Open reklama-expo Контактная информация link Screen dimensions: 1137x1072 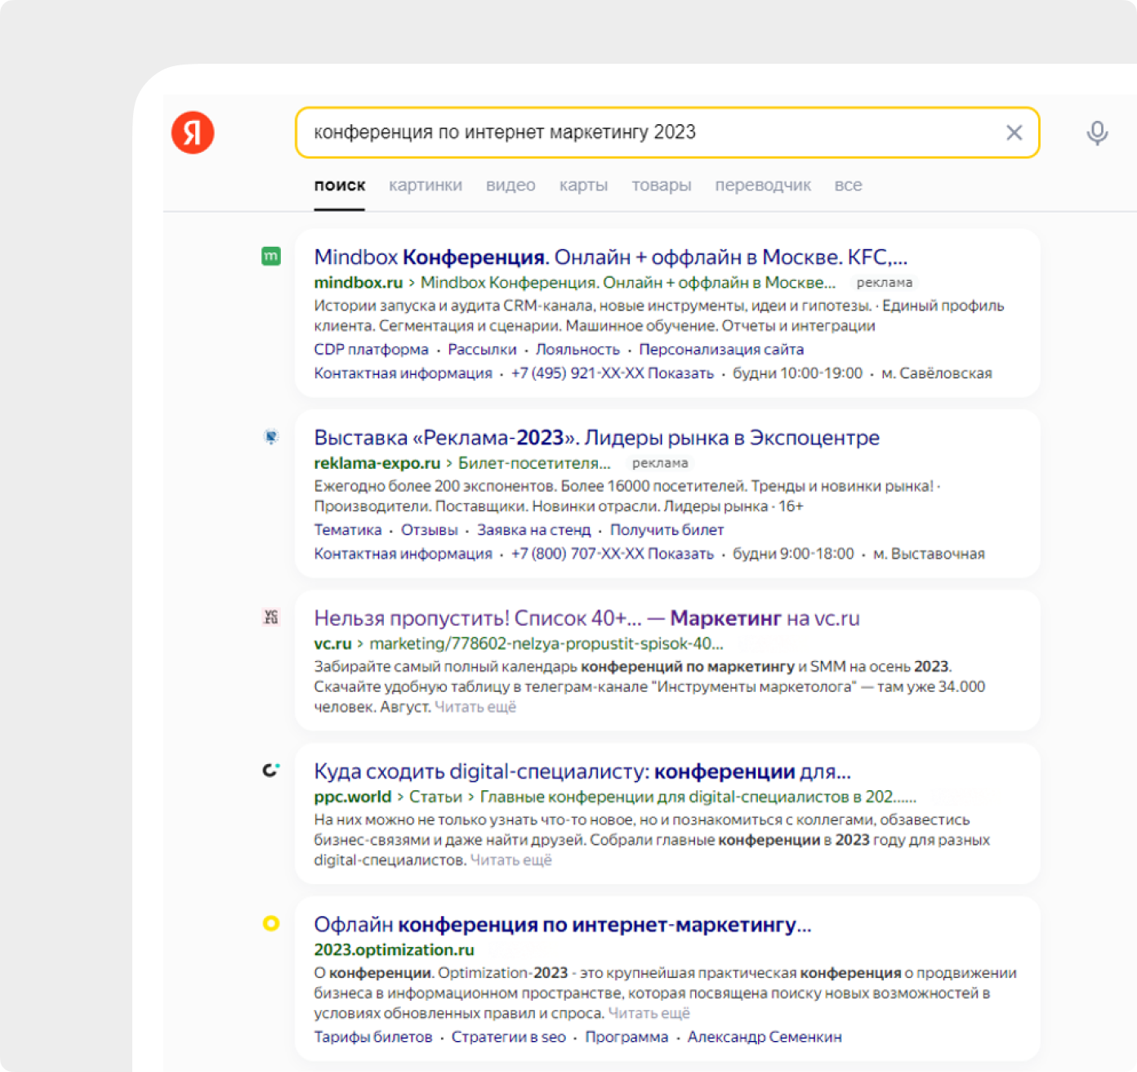point(404,554)
